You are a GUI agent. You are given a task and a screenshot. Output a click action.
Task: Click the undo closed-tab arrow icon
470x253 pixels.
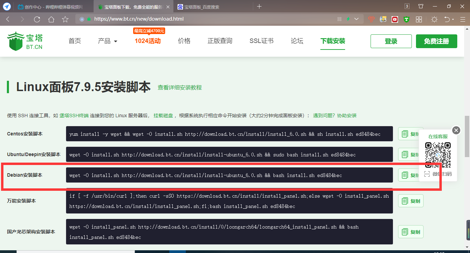click(447, 19)
